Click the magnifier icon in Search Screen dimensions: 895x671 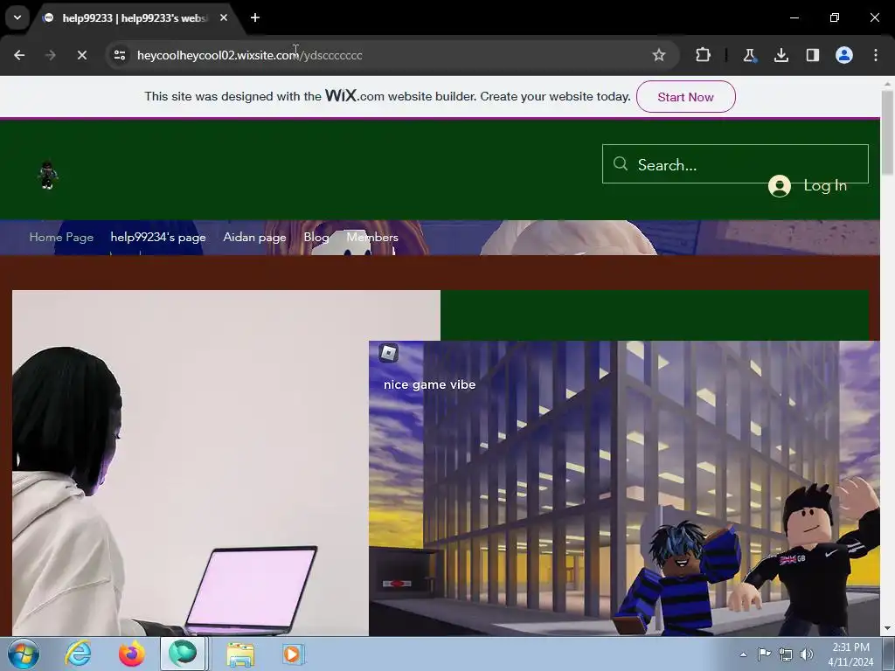621,164
